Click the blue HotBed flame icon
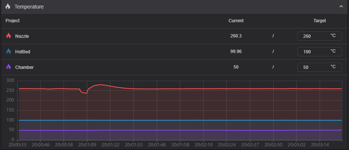Viewport: 349px width, 150px height. 9,52
